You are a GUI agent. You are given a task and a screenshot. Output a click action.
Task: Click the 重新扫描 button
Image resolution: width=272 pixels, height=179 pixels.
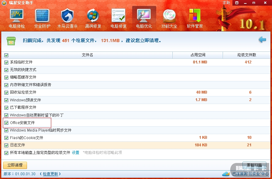pyautogui.click(x=254, y=165)
